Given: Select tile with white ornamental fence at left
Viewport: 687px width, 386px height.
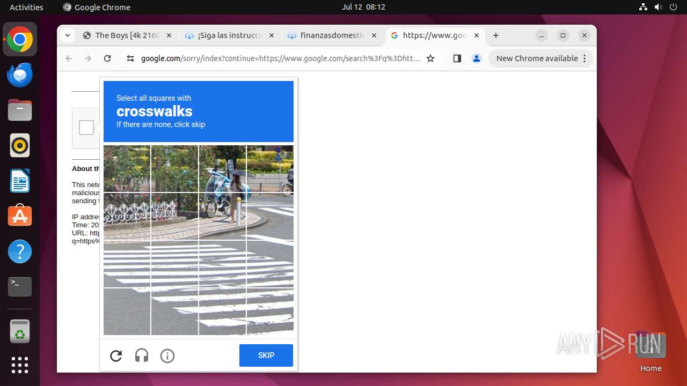Looking at the screenshot, I should pyautogui.click(x=127, y=216).
